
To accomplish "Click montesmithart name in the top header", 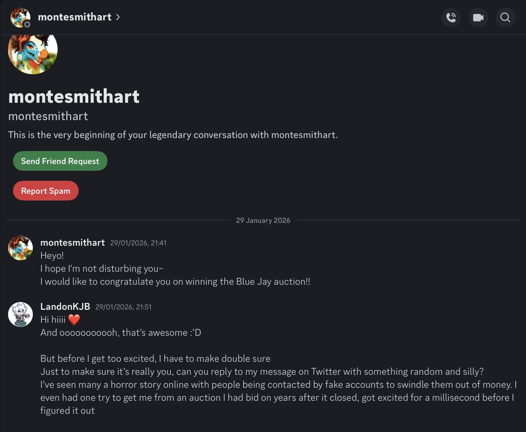I will pyautogui.click(x=74, y=17).
